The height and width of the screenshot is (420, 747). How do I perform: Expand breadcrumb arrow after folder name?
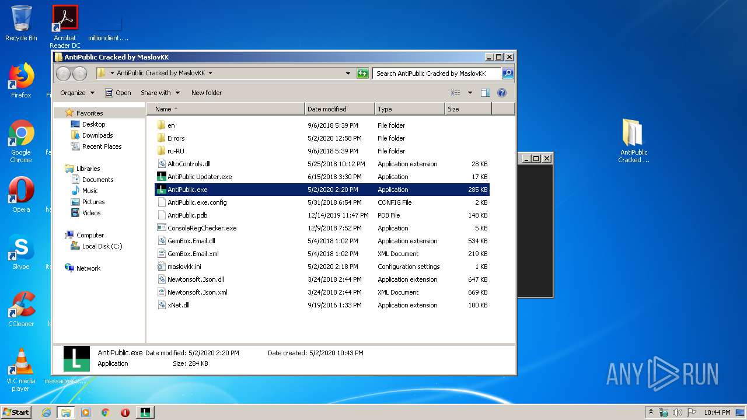click(210, 73)
